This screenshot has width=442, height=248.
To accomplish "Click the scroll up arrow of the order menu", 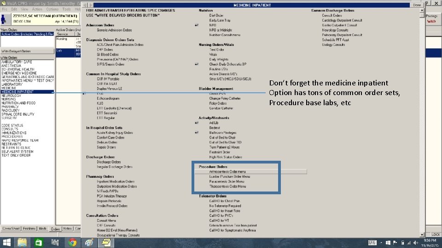I will tap(422, 10).
